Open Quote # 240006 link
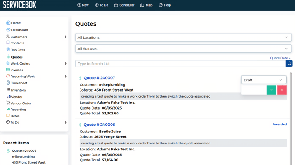Viewport: 295px width, 165px height. pos(99,125)
